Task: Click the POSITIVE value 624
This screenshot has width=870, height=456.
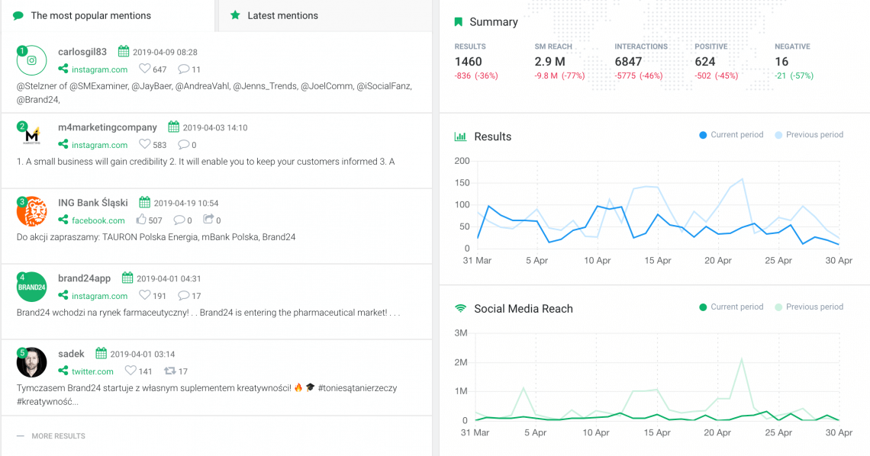Action: tap(705, 62)
